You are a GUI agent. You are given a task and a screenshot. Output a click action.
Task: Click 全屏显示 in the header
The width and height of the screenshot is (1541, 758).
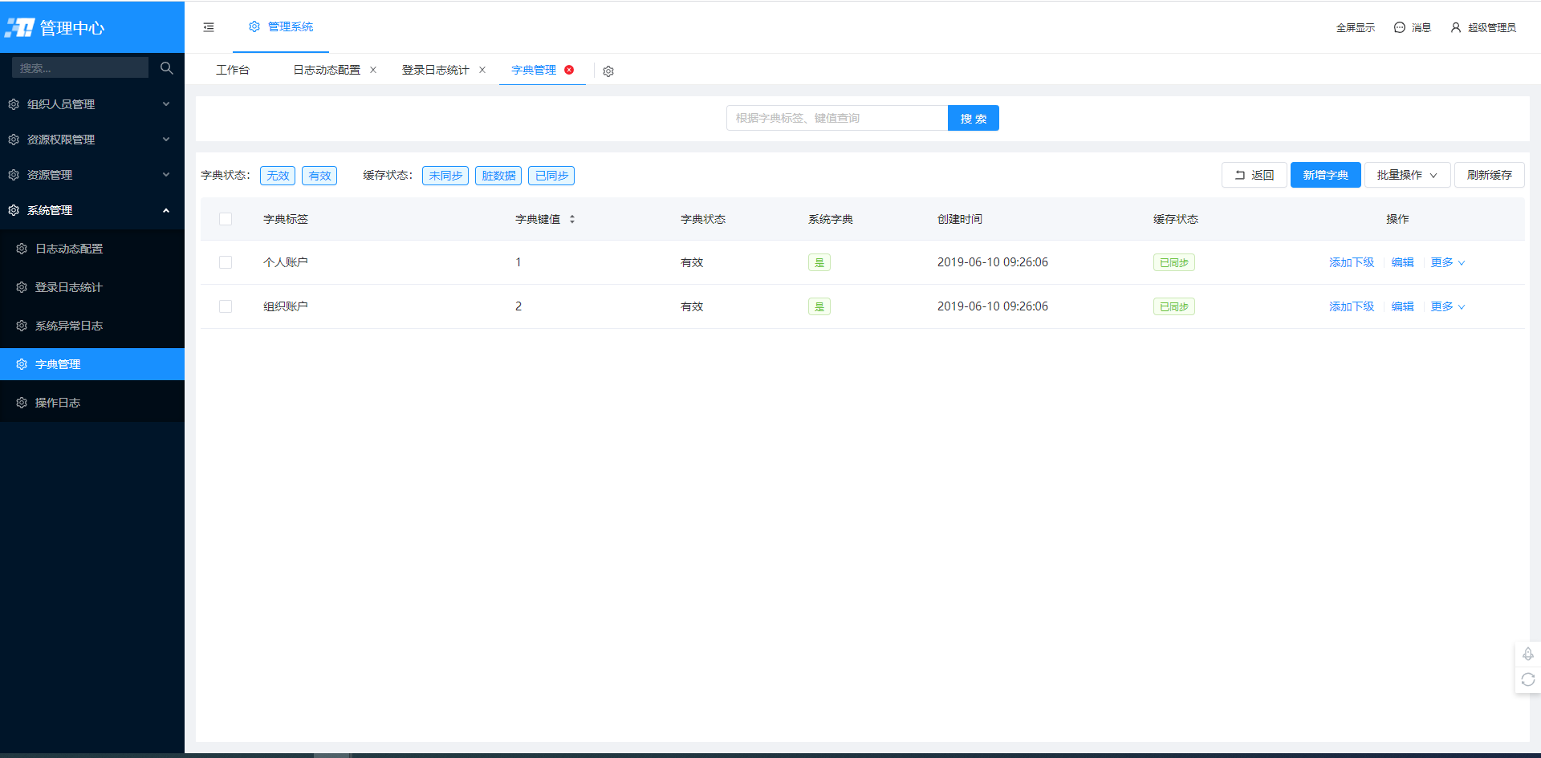coord(1356,27)
